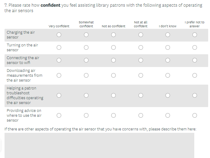Screen dimensions: 210x158
Task: Choose Not at all confident for wifi connection
Action: click(141, 60)
